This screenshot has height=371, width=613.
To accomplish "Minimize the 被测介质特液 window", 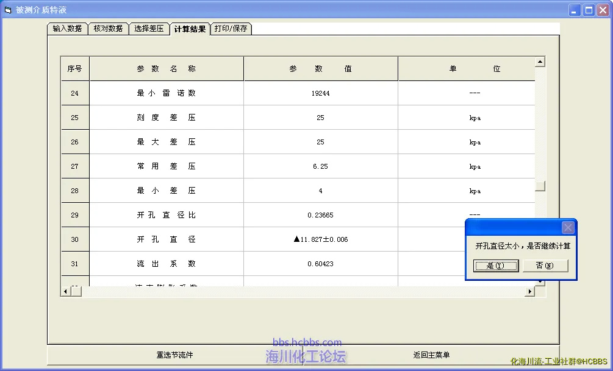I will [x=575, y=10].
